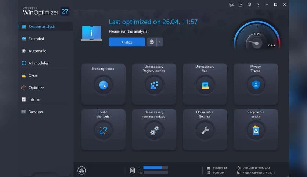Image resolution: width=307 pixels, height=177 pixels.
Task: Open the Unnecessary files drive icon
Action: pos(205,85)
